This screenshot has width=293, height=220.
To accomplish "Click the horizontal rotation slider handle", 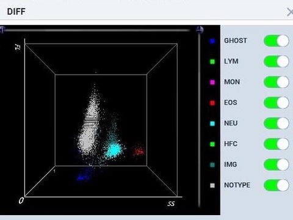I will tap(2, 30).
